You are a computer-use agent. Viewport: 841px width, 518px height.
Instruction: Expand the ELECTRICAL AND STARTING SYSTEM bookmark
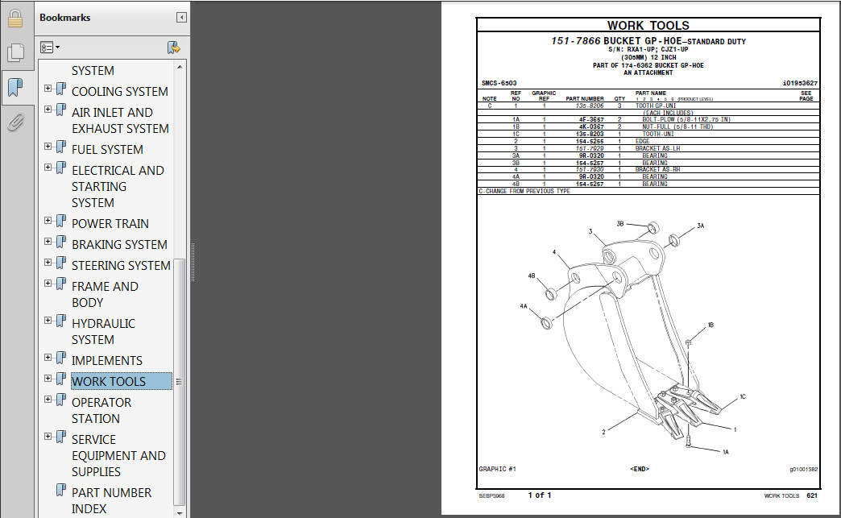[x=48, y=168]
